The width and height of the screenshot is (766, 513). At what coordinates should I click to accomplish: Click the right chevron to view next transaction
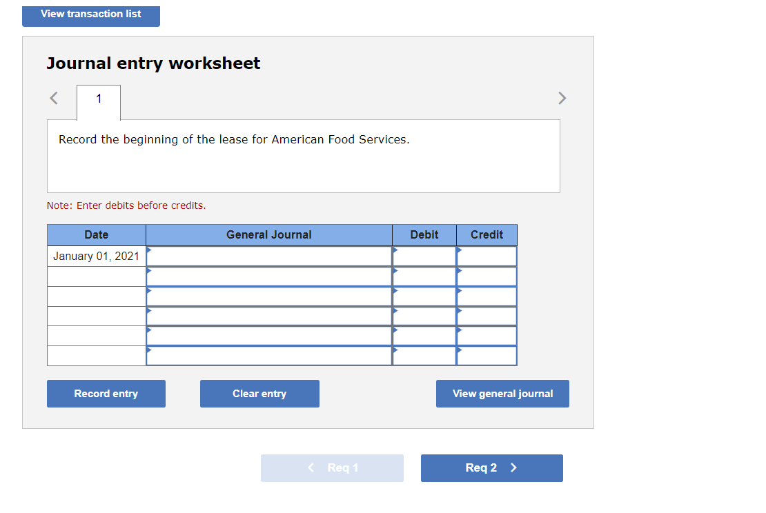tap(562, 98)
